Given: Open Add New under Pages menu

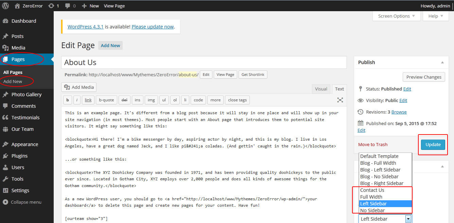Looking at the screenshot, I should (x=13, y=81).
